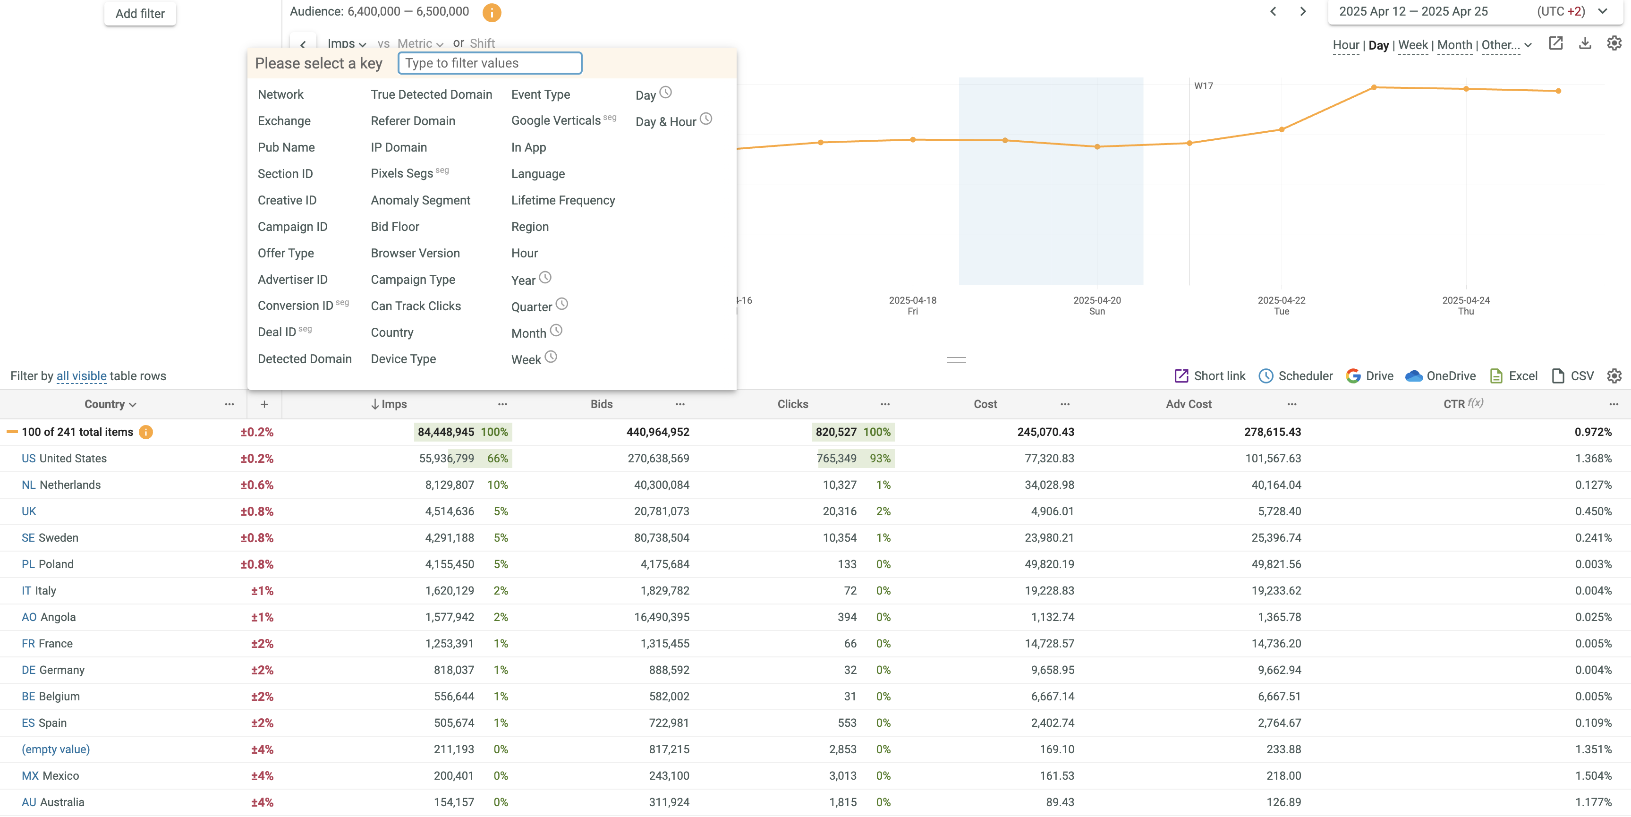Open chart settings gear icon
Viewport: 1631px width, 817px height.
[x=1614, y=43]
